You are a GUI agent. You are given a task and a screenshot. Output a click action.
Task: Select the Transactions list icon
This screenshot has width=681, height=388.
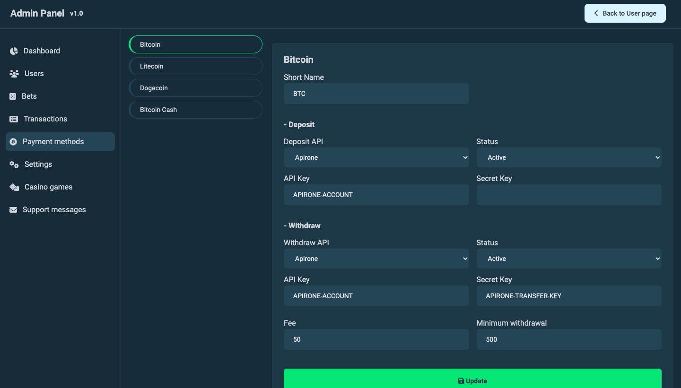tap(13, 119)
